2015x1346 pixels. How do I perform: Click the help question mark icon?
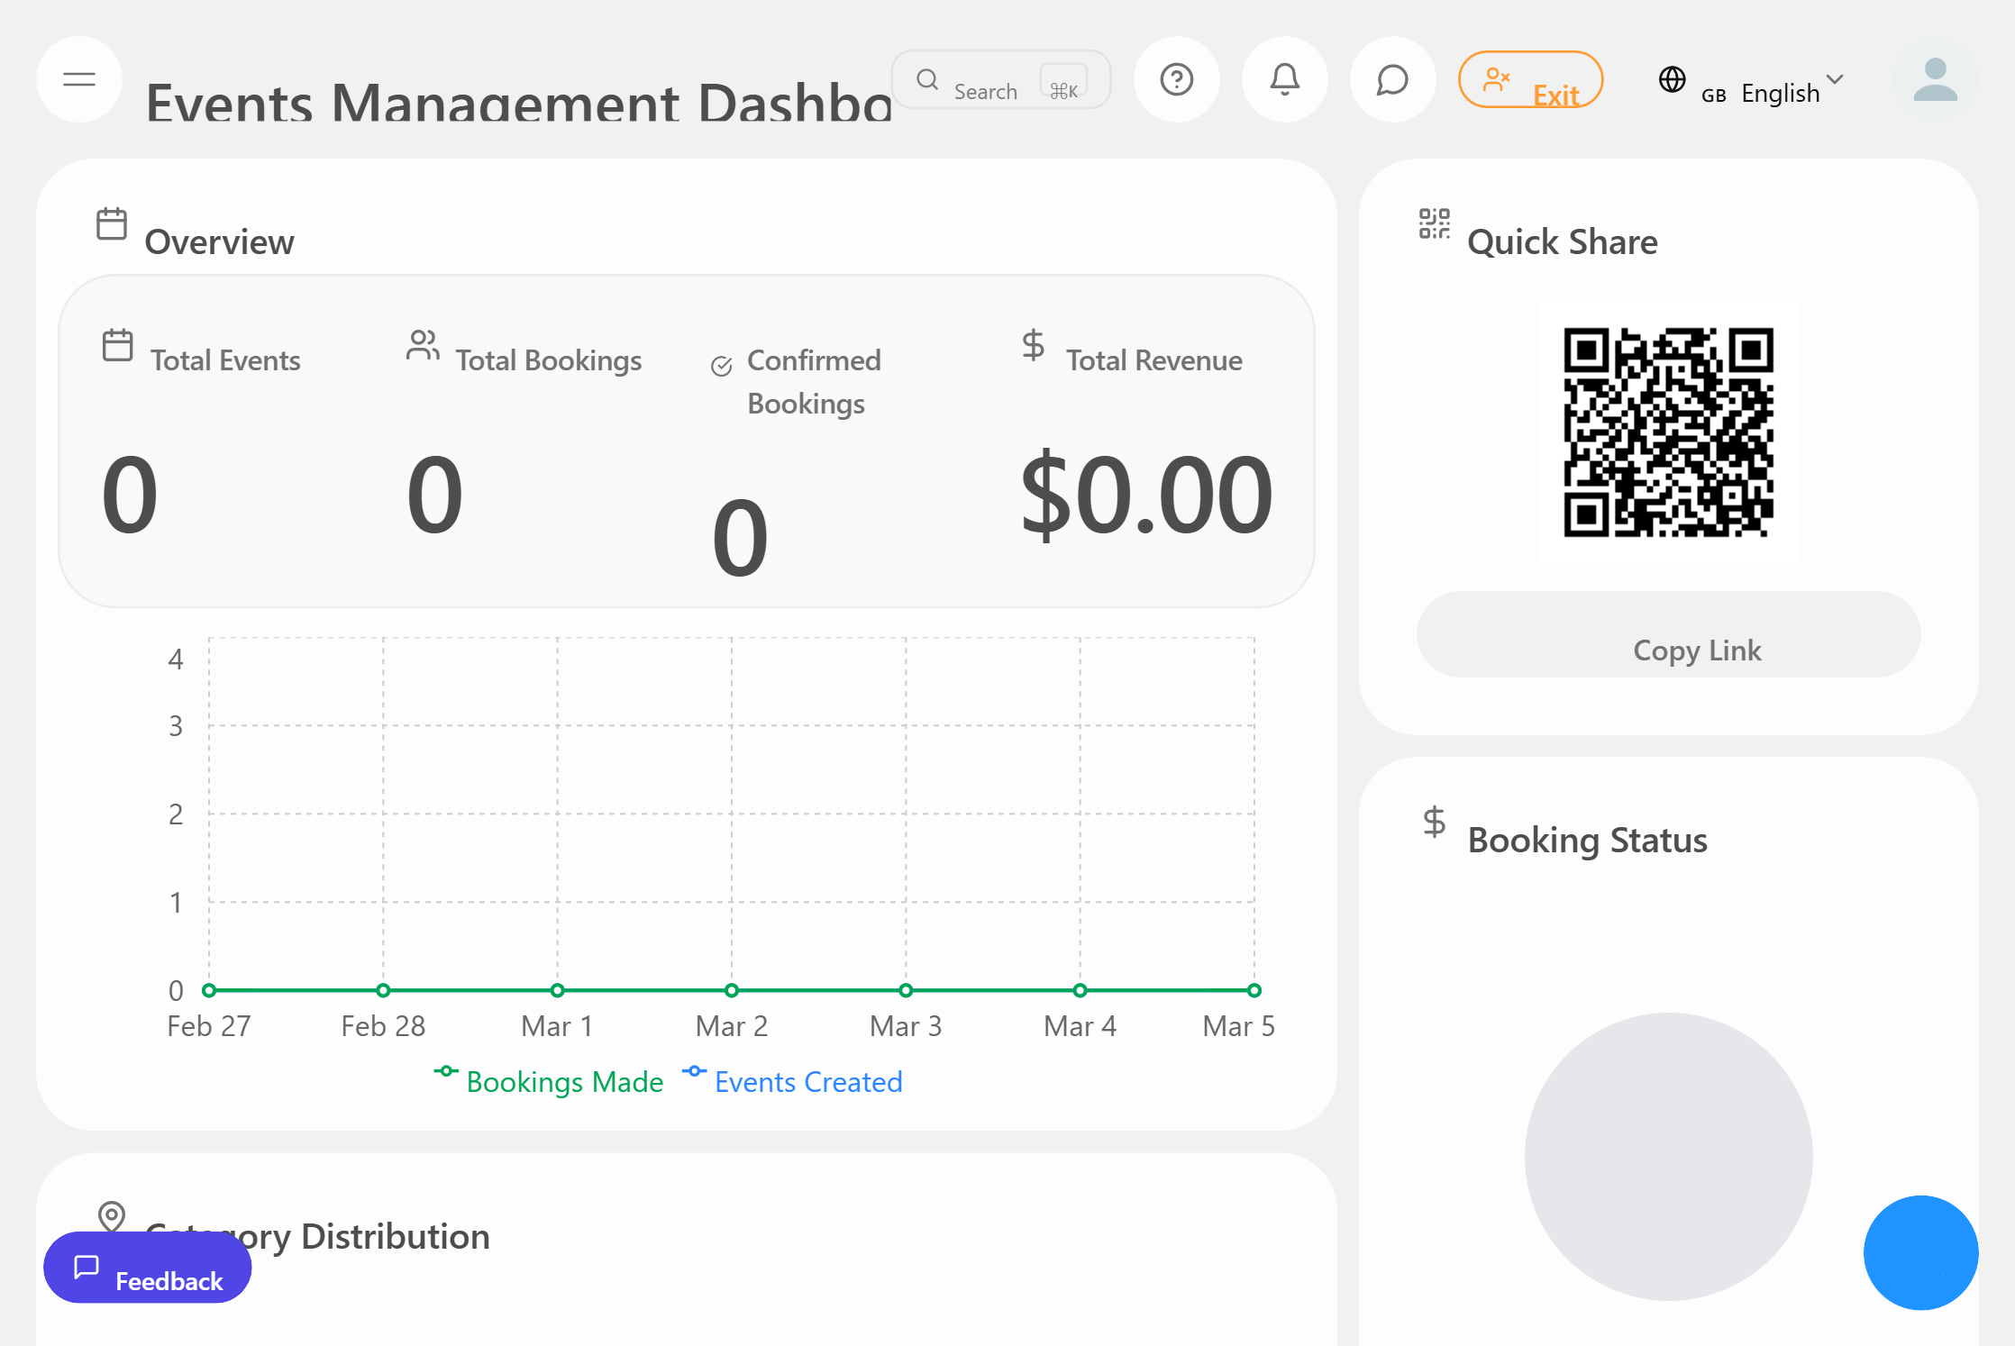1176,79
